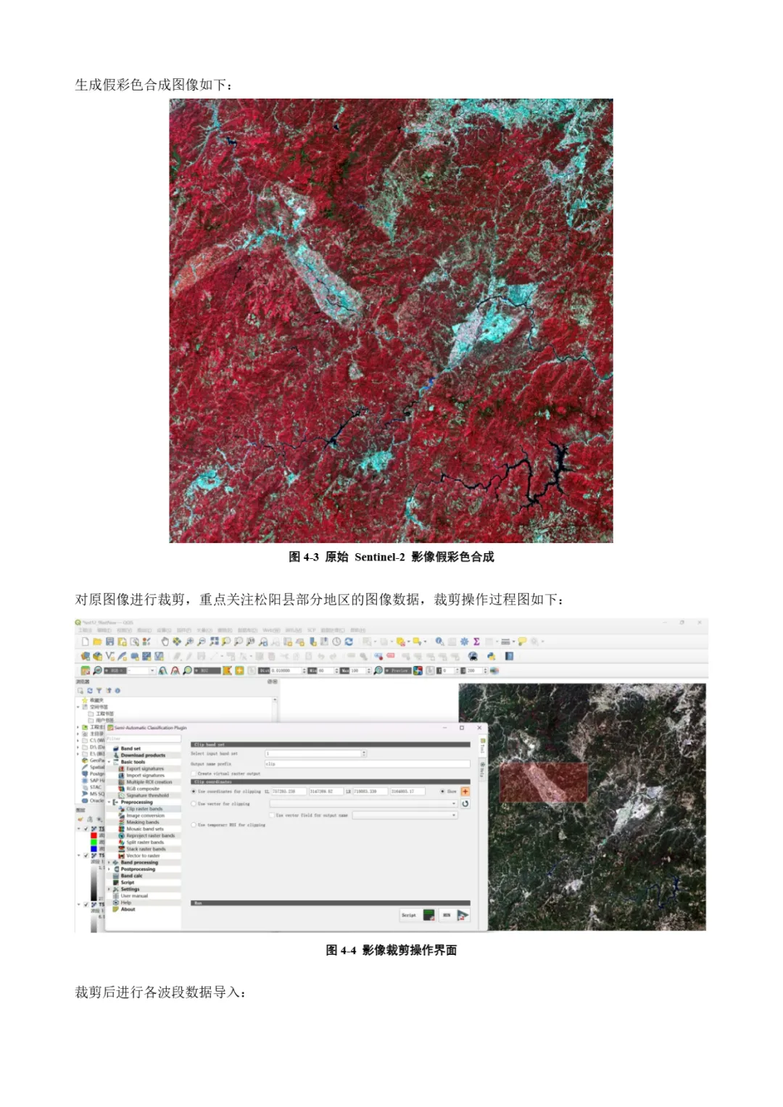Image resolution: width=783 pixels, height=1107 pixels.
Task: Enable Create virtual raster output checkbox
Action: pos(194,774)
